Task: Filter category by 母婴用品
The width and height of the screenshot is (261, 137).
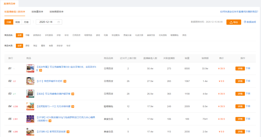Action: tap(88, 35)
